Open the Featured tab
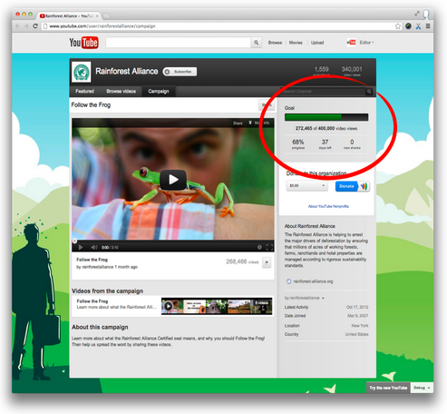447x414 pixels. [x=84, y=92]
